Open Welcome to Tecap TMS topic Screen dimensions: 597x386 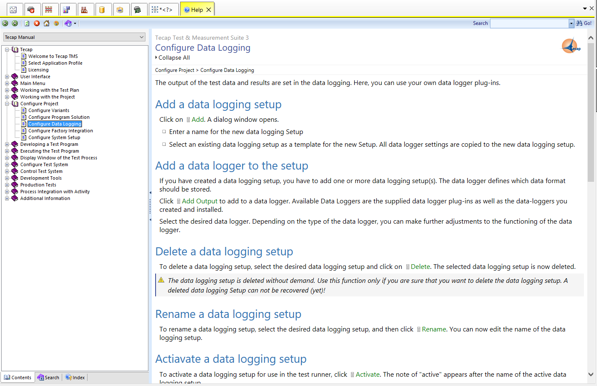click(x=53, y=56)
